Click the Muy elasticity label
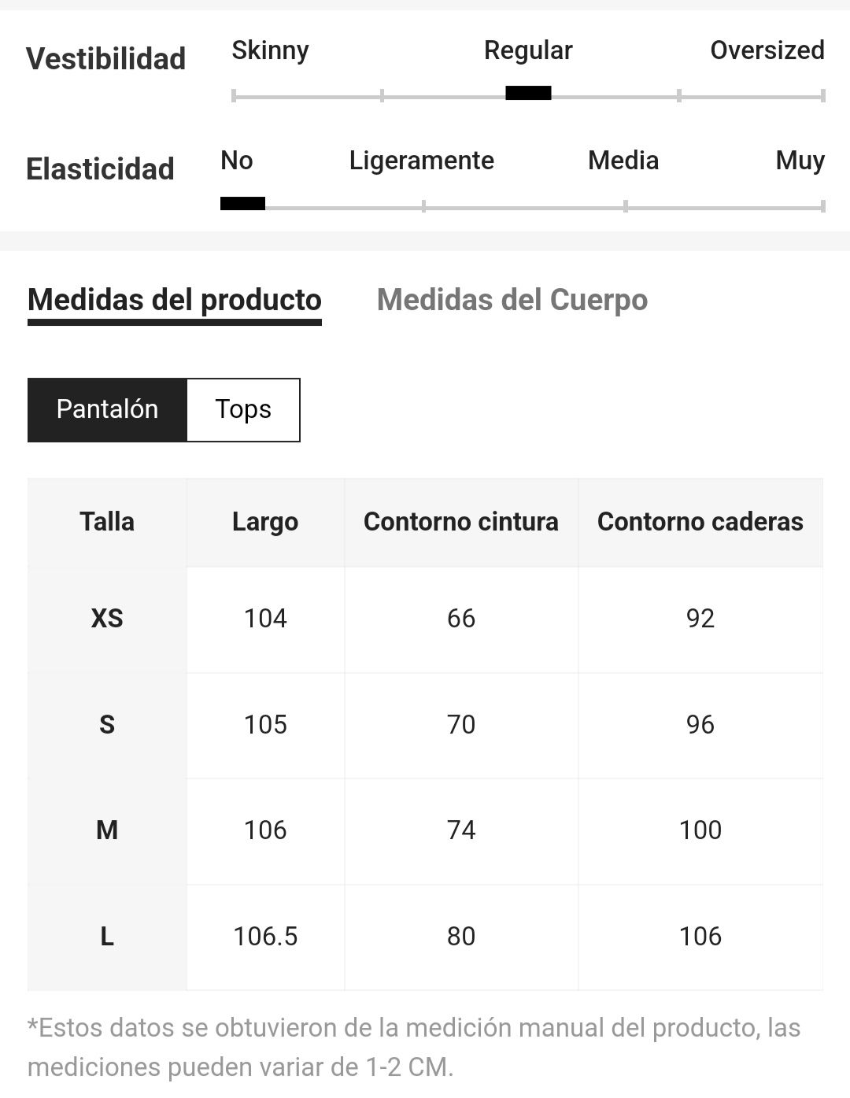The height and width of the screenshot is (1098, 850). click(x=800, y=161)
